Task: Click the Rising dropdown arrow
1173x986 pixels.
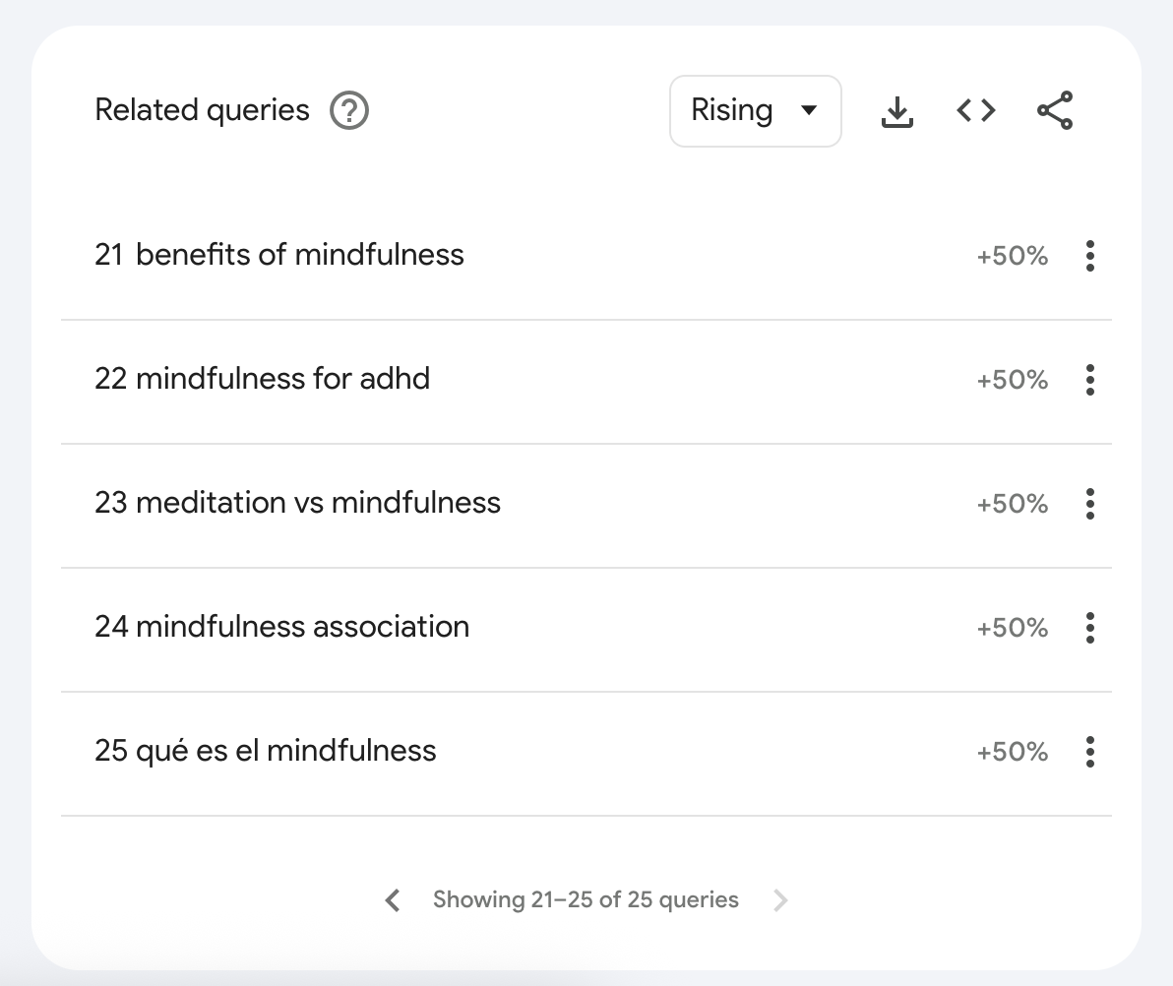Action: pyautogui.click(x=809, y=111)
